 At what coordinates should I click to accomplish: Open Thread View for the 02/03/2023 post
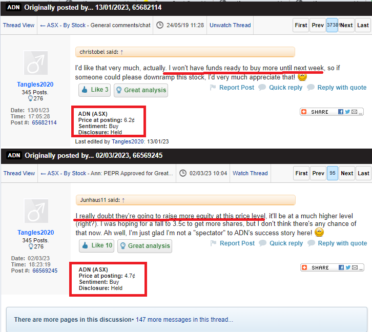[x=19, y=173]
